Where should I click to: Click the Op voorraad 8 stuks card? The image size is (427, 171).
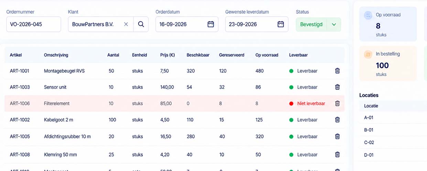tap(388, 24)
